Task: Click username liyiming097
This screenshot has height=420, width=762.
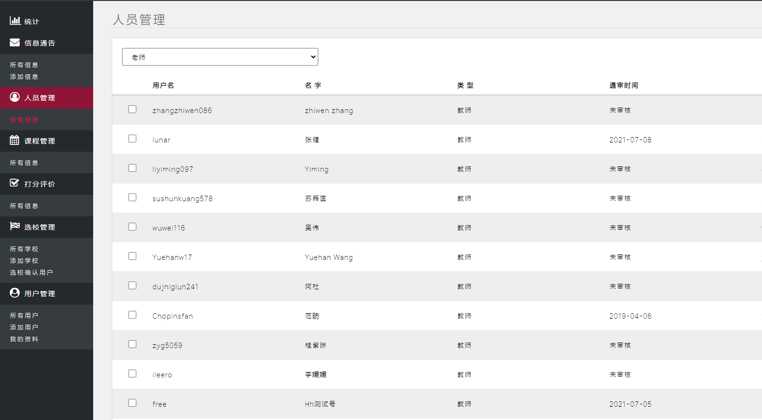Action: (x=173, y=169)
